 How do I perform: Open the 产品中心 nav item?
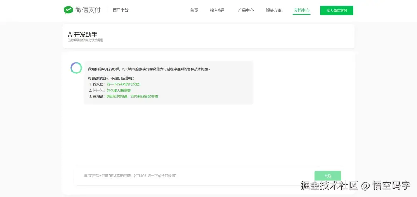(x=246, y=10)
